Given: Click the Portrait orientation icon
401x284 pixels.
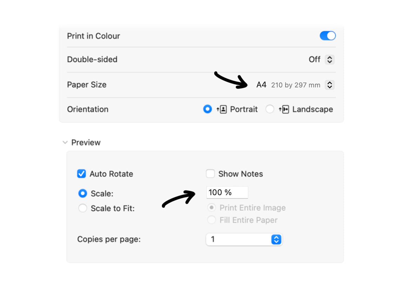Looking at the screenshot, I should 222,109.
